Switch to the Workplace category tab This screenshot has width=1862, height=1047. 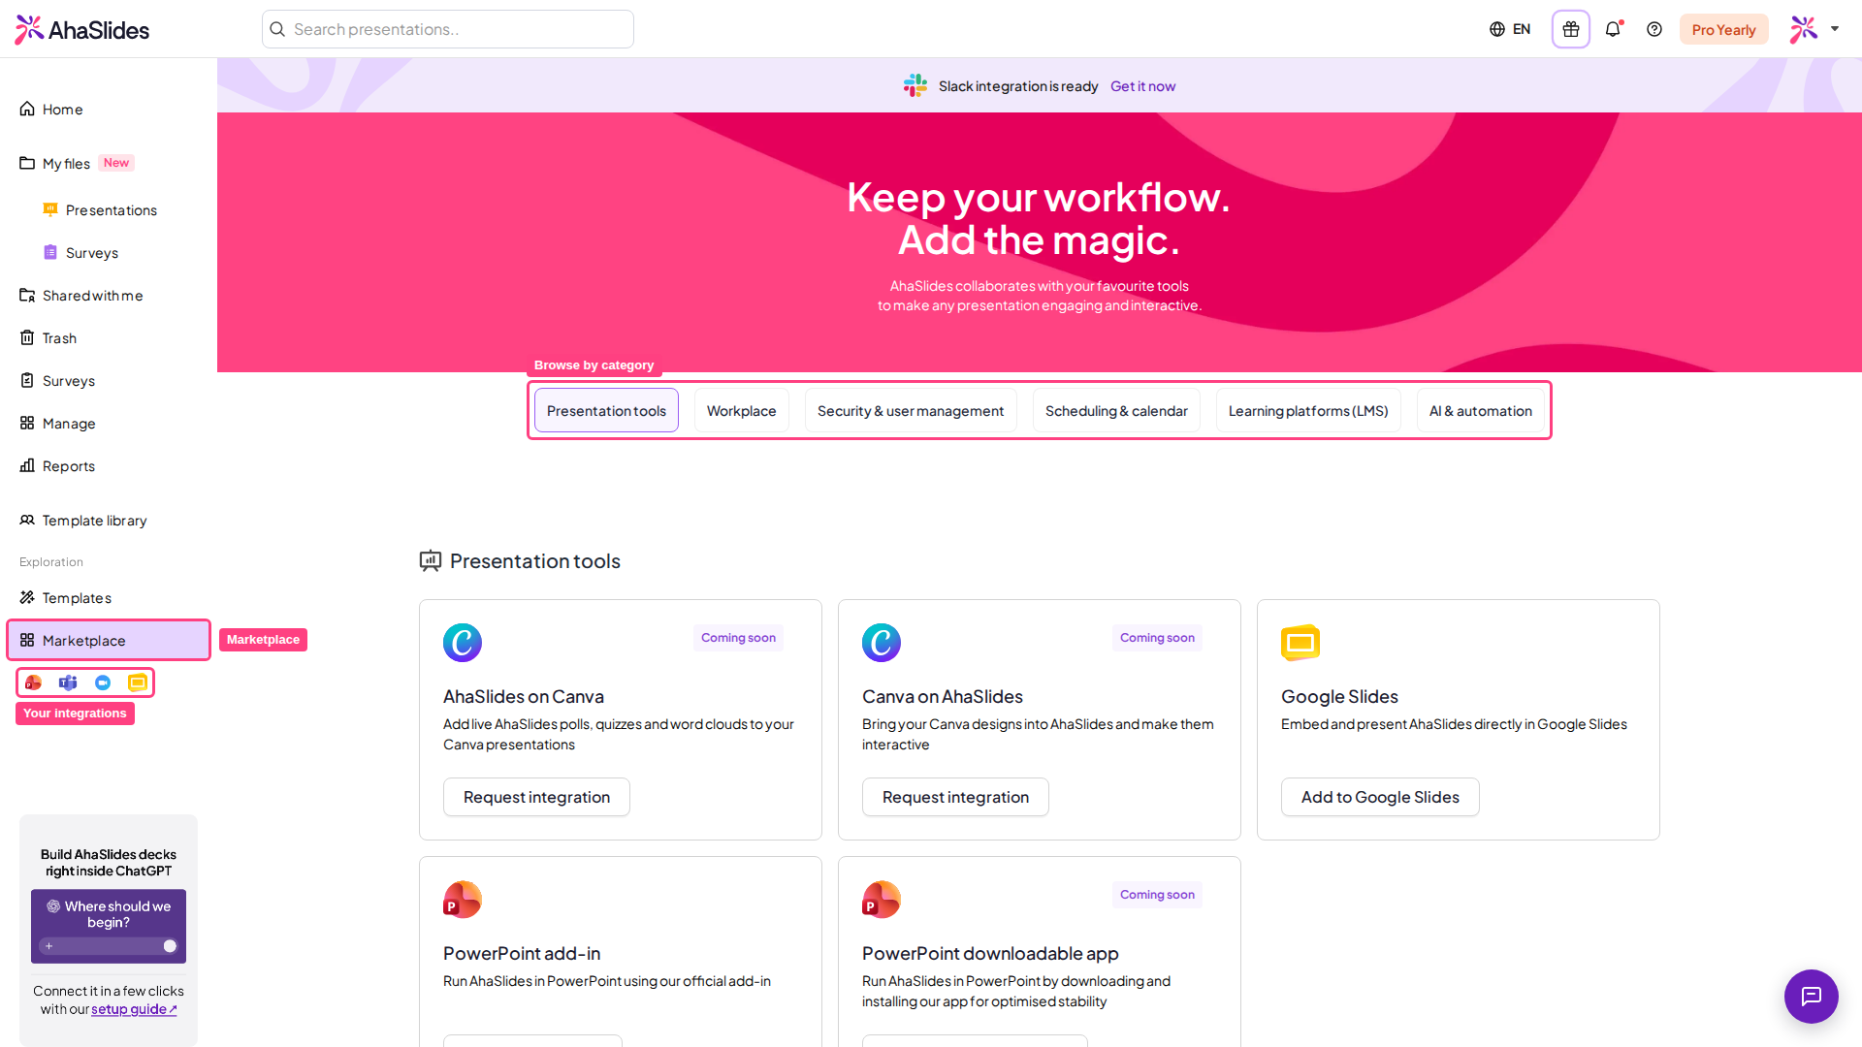pos(742,411)
